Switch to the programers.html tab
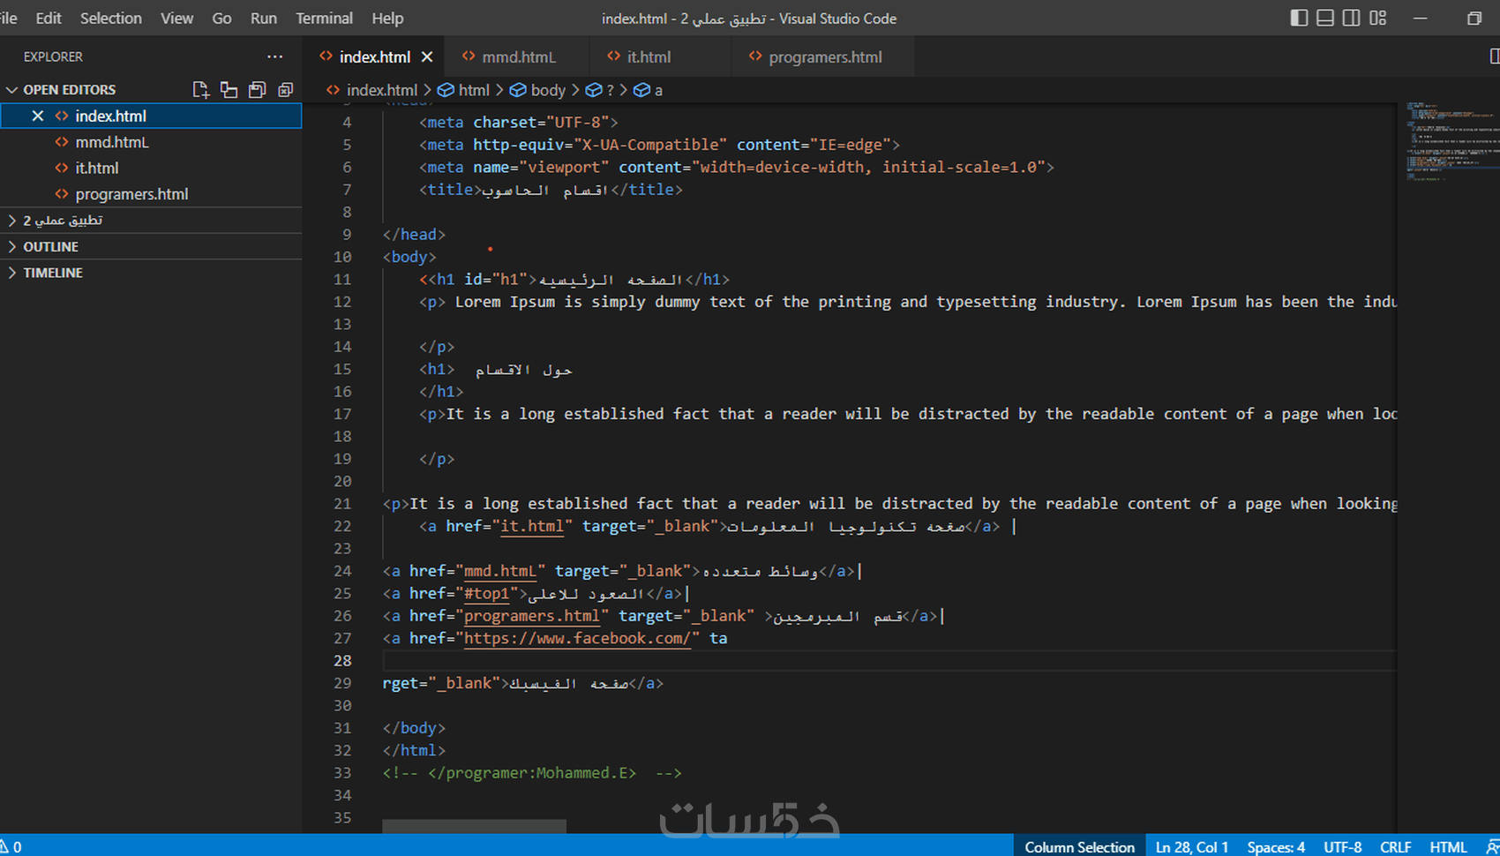Image resolution: width=1500 pixels, height=856 pixels. pos(824,57)
